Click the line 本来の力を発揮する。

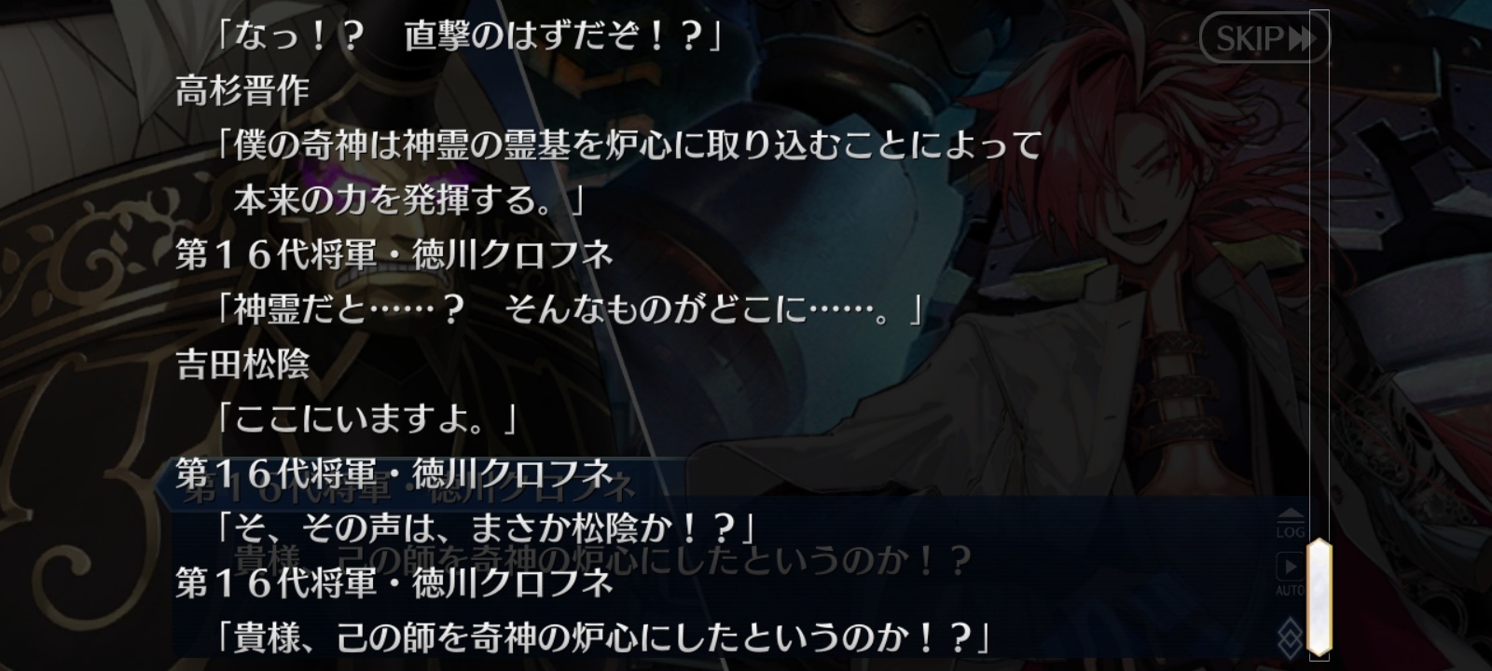[x=409, y=199]
